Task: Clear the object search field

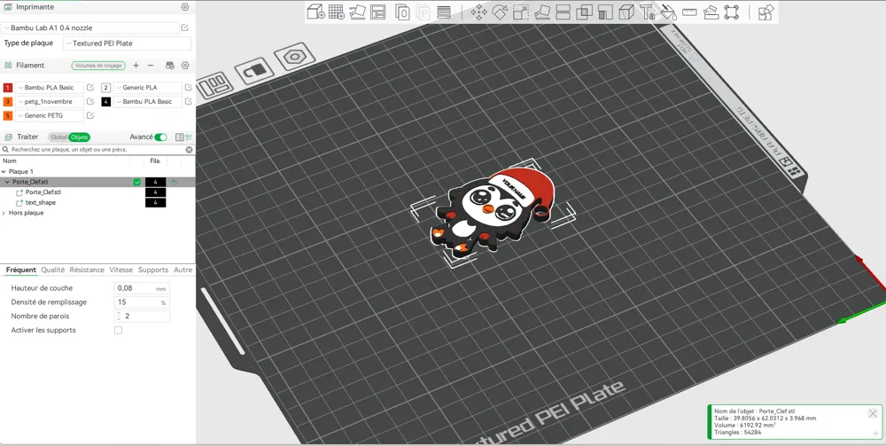Action: [x=190, y=150]
